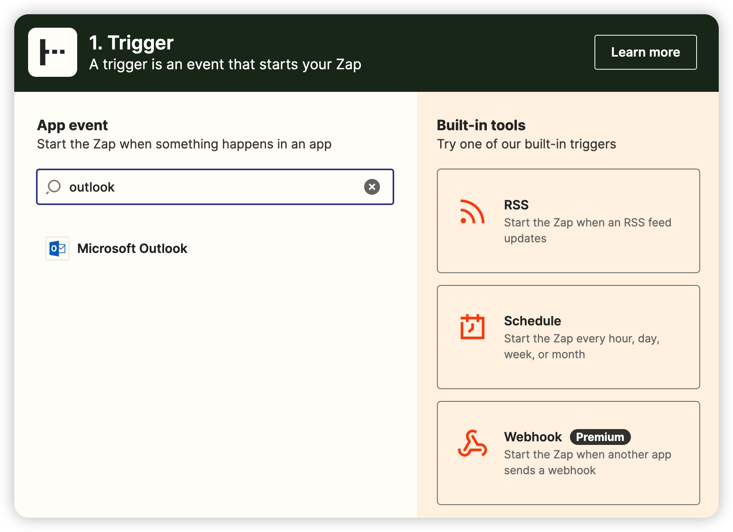Select Microsoft Outlook from search results

132,249
